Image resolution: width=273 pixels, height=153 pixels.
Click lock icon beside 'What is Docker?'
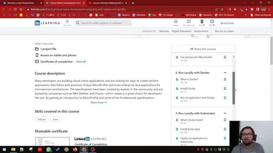pos(177,79)
